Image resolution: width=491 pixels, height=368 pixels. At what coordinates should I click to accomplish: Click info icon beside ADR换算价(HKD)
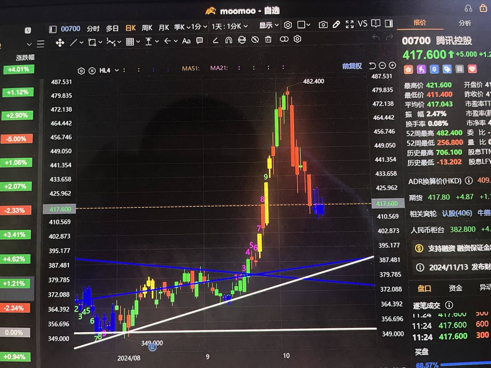[x=469, y=181]
